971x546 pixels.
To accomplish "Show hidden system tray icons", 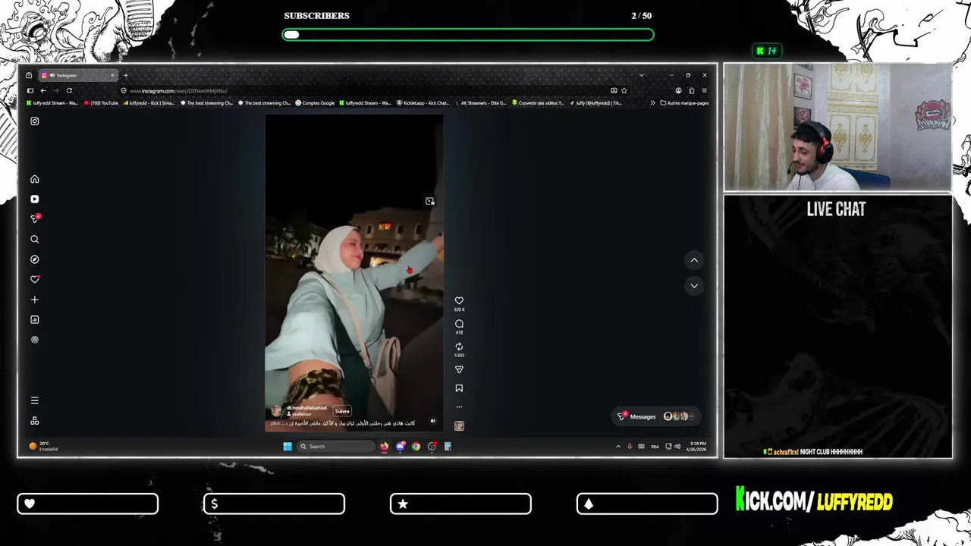I will (618, 446).
